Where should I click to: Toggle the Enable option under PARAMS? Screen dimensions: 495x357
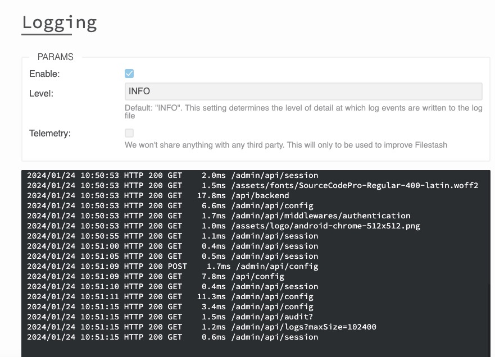coord(129,73)
